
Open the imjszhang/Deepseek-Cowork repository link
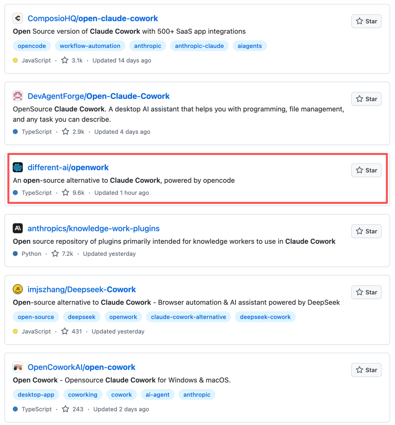click(x=82, y=289)
